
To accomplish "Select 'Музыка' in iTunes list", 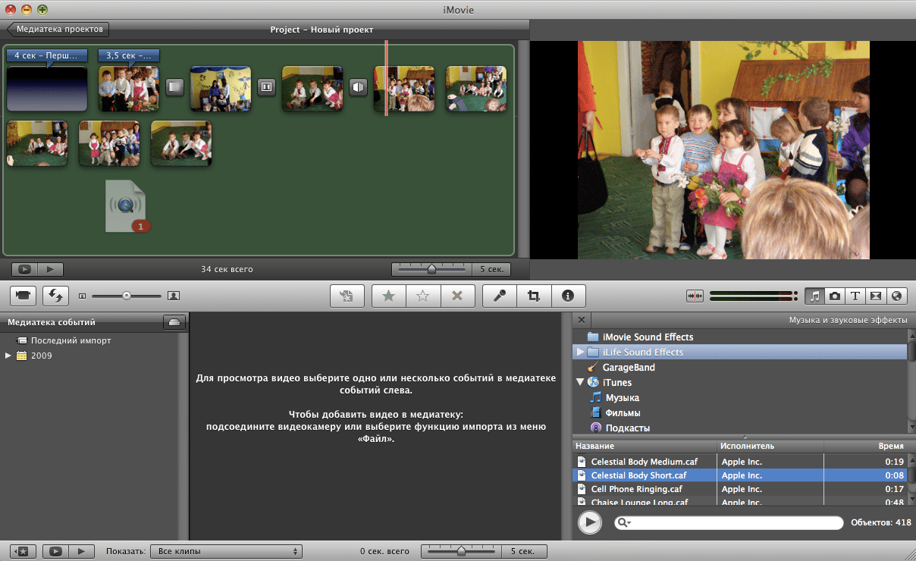I will [x=622, y=398].
